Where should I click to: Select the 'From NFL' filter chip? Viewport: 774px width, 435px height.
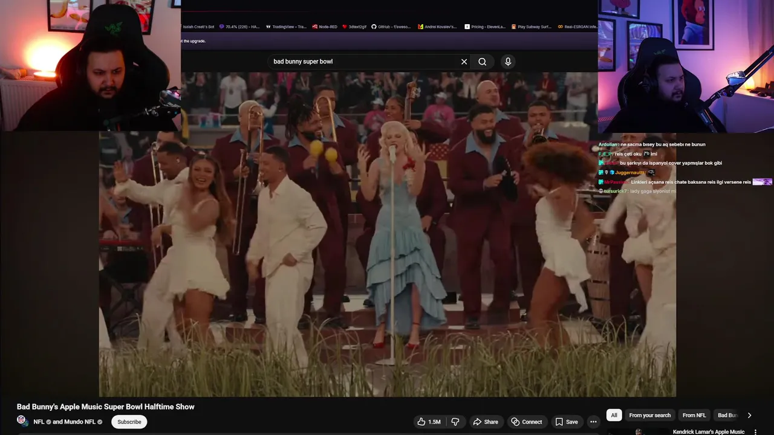pos(694,415)
